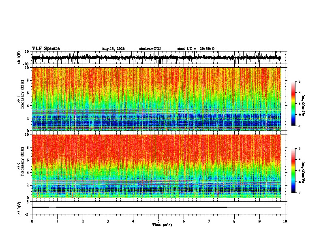The height and width of the screenshot is (248, 321).
Task: Click time axis tick label "2"
Action: tap(83, 221)
